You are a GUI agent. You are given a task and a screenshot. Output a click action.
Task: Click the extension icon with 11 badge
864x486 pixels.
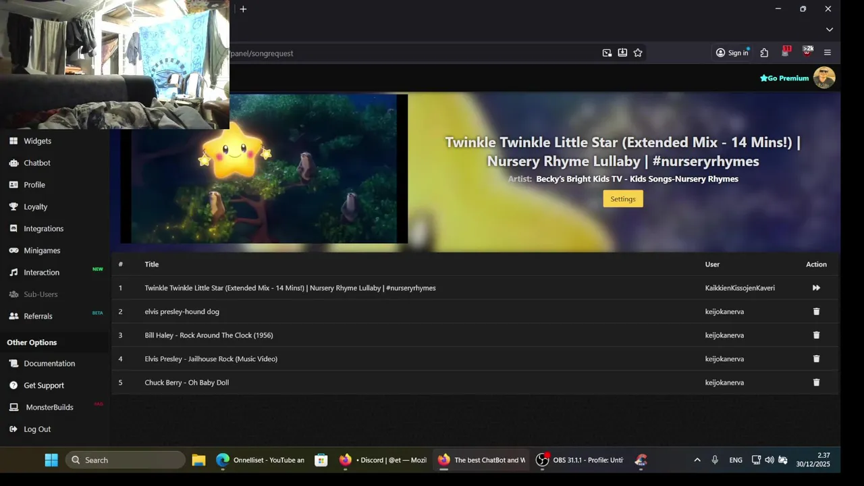786,52
